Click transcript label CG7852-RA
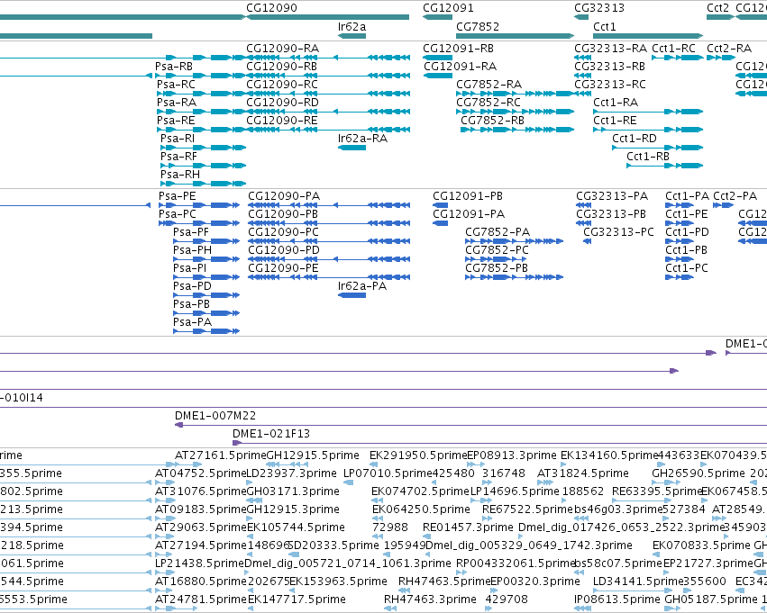This screenshot has width=767, height=613. point(489,85)
